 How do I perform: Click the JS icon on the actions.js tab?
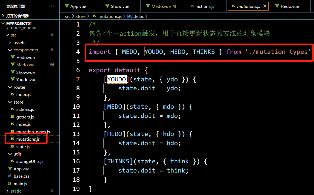point(192,6)
